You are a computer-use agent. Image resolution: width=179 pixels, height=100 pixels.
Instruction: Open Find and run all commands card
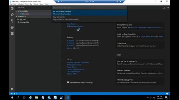tap(140, 62)
